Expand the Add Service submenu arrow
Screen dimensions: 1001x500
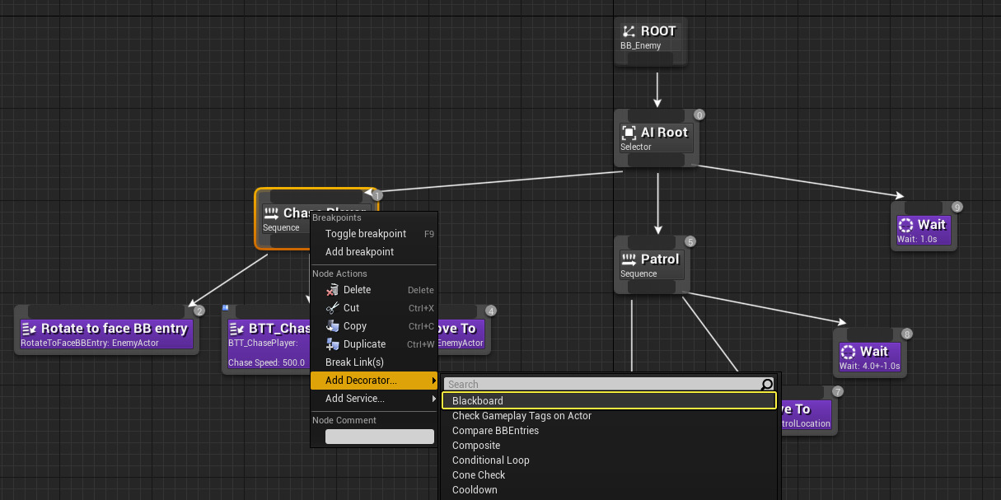tap(434, 399)
